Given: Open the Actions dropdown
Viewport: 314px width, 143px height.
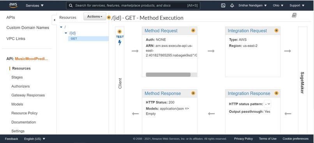Looking at the screenshot, I should pyautogui.click(x=95, y=17).
